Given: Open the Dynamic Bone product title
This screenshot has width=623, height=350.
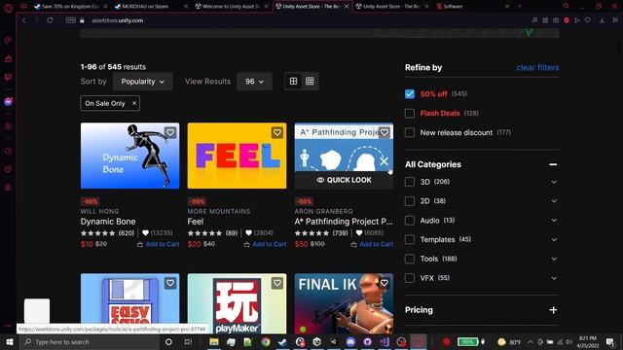Looking at the screenshot, I should point(108,222).
